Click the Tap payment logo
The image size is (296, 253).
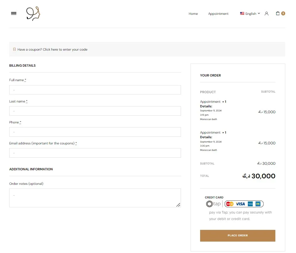point(213,204)
